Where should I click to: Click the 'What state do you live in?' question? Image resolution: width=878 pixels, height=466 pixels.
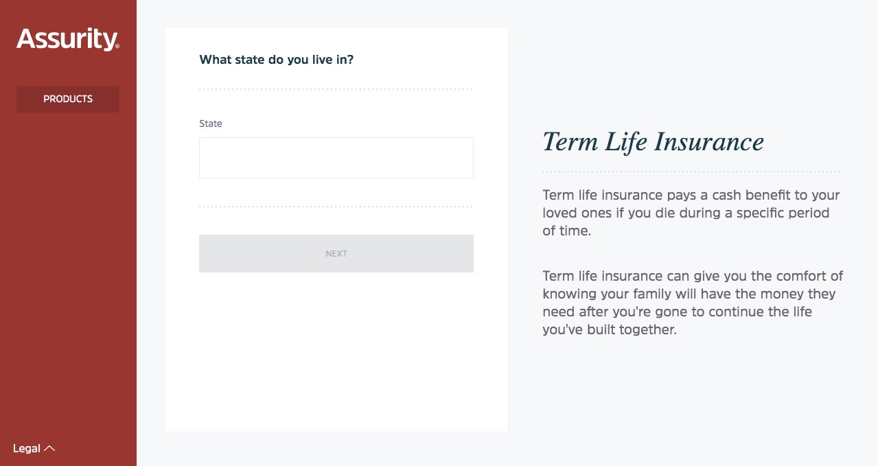276,60
